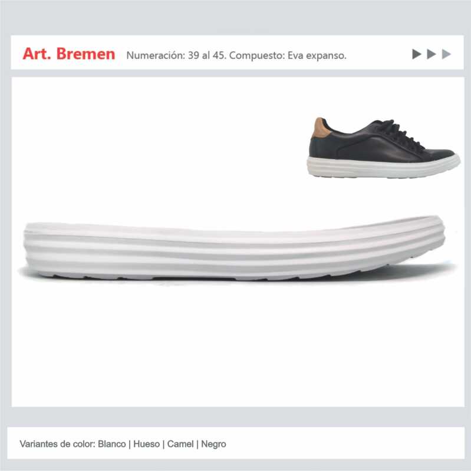Click the middle arrow icon in header
Screen dimensions: 471x471
pos(432,54)
